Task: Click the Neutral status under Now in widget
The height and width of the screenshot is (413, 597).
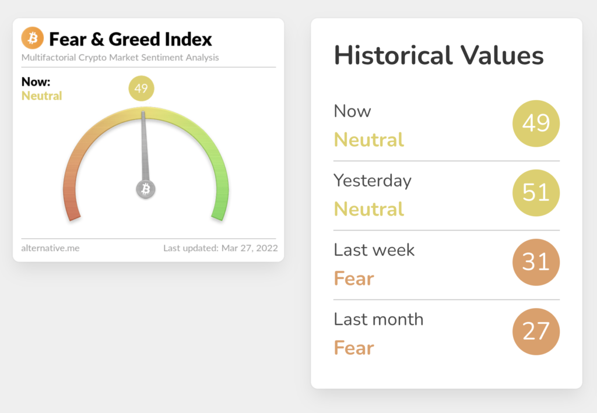Action: point(41,96)
